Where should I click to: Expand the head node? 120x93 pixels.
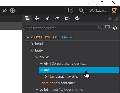[x=32, y=44]
